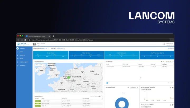
Task: Open the Justin Seitalla user menu
Action: pos(170,44)
